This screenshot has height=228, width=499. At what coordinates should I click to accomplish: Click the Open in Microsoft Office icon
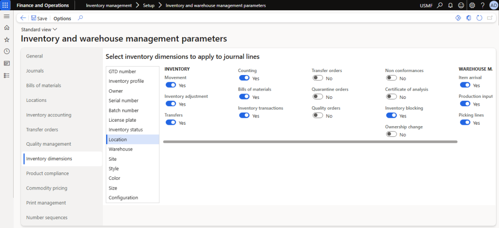pyautogui.click(x=468, y=18)
